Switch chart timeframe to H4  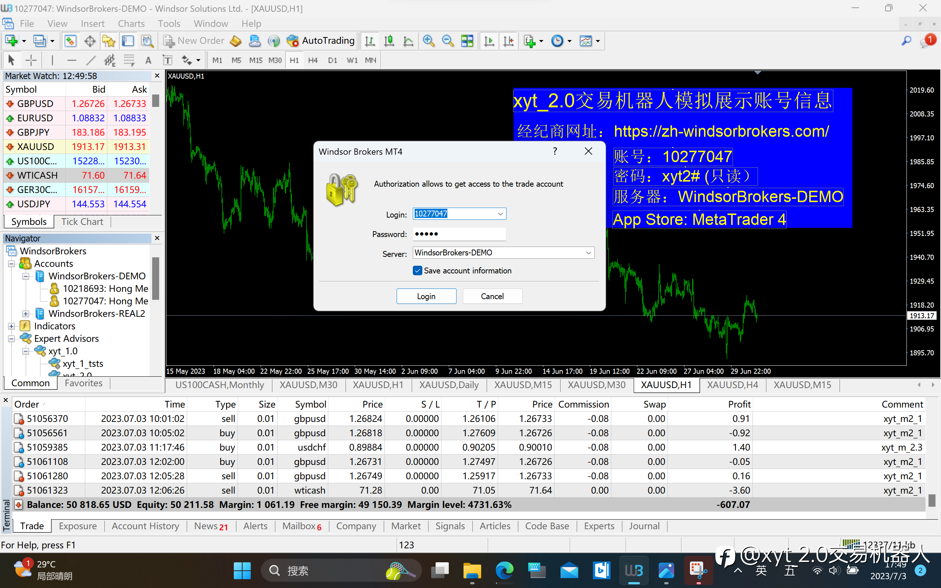(x=313, y=60)
